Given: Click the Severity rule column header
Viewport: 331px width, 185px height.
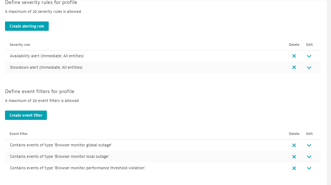Looking at the screenshot, I should tap(20, 45).
